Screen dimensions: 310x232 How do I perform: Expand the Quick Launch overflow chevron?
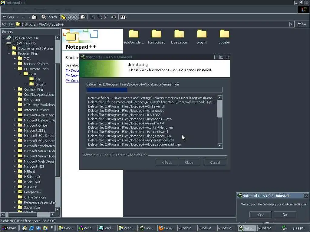click(52, 227)
